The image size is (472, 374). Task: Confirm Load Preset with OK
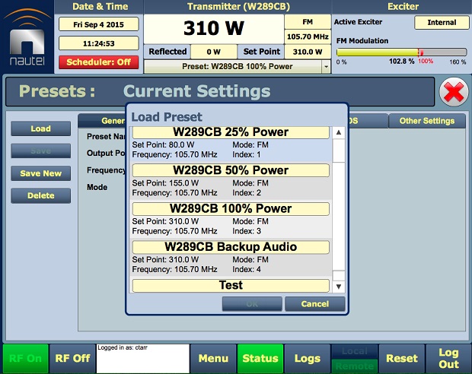pos(252,304)
